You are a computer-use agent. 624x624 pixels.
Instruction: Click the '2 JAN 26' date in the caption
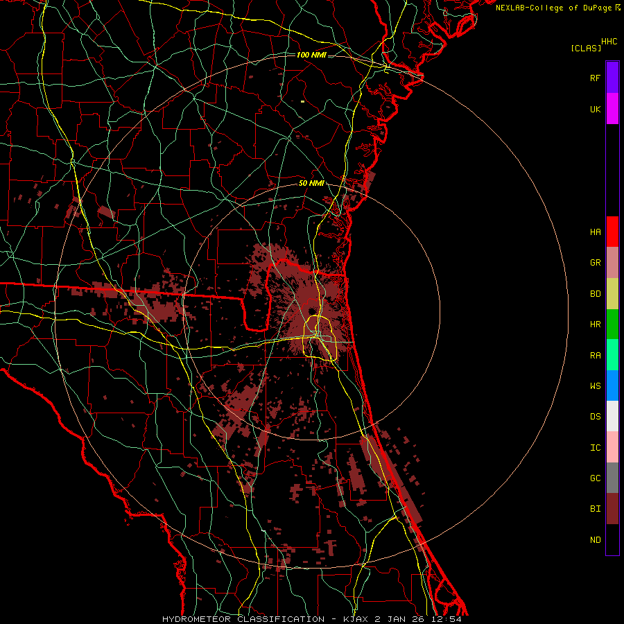401,619
